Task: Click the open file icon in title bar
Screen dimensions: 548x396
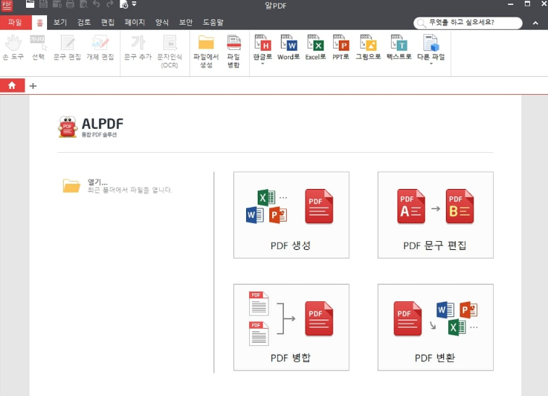Action: (x=30, y=4)
